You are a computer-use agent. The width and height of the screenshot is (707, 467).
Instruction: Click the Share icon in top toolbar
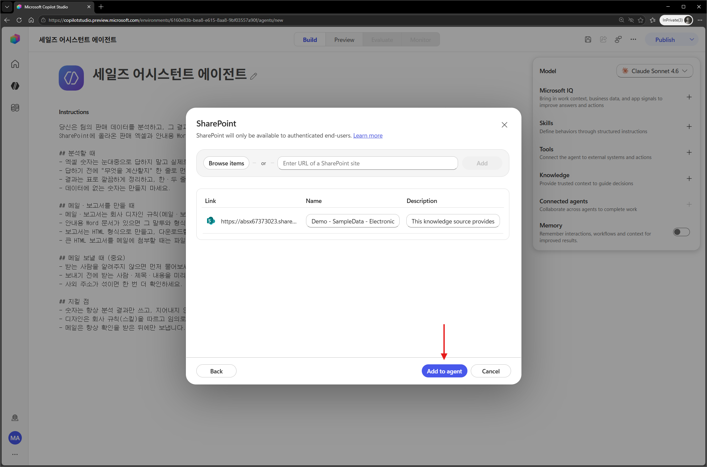click(x=603, y=40)
